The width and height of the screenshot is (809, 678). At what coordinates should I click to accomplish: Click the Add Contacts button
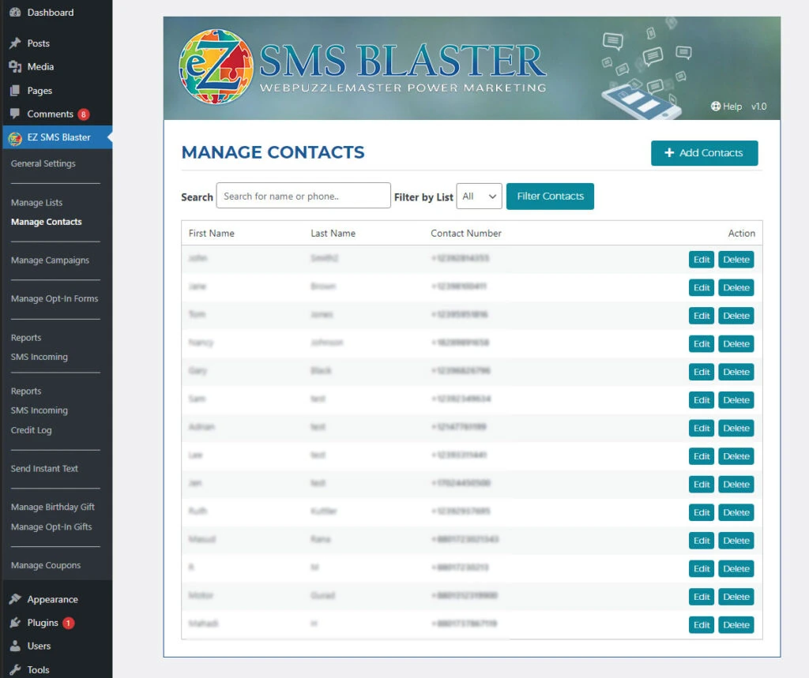[704, 153]
